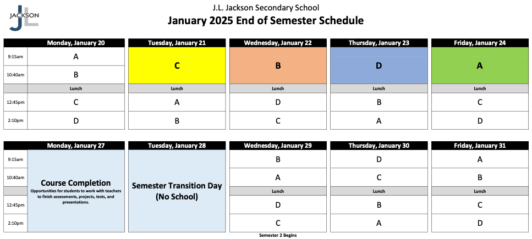The image size is (532, 239).
Task: Select the Lunch row under Wednesday, January 22
Action: [x=278, y=88]
